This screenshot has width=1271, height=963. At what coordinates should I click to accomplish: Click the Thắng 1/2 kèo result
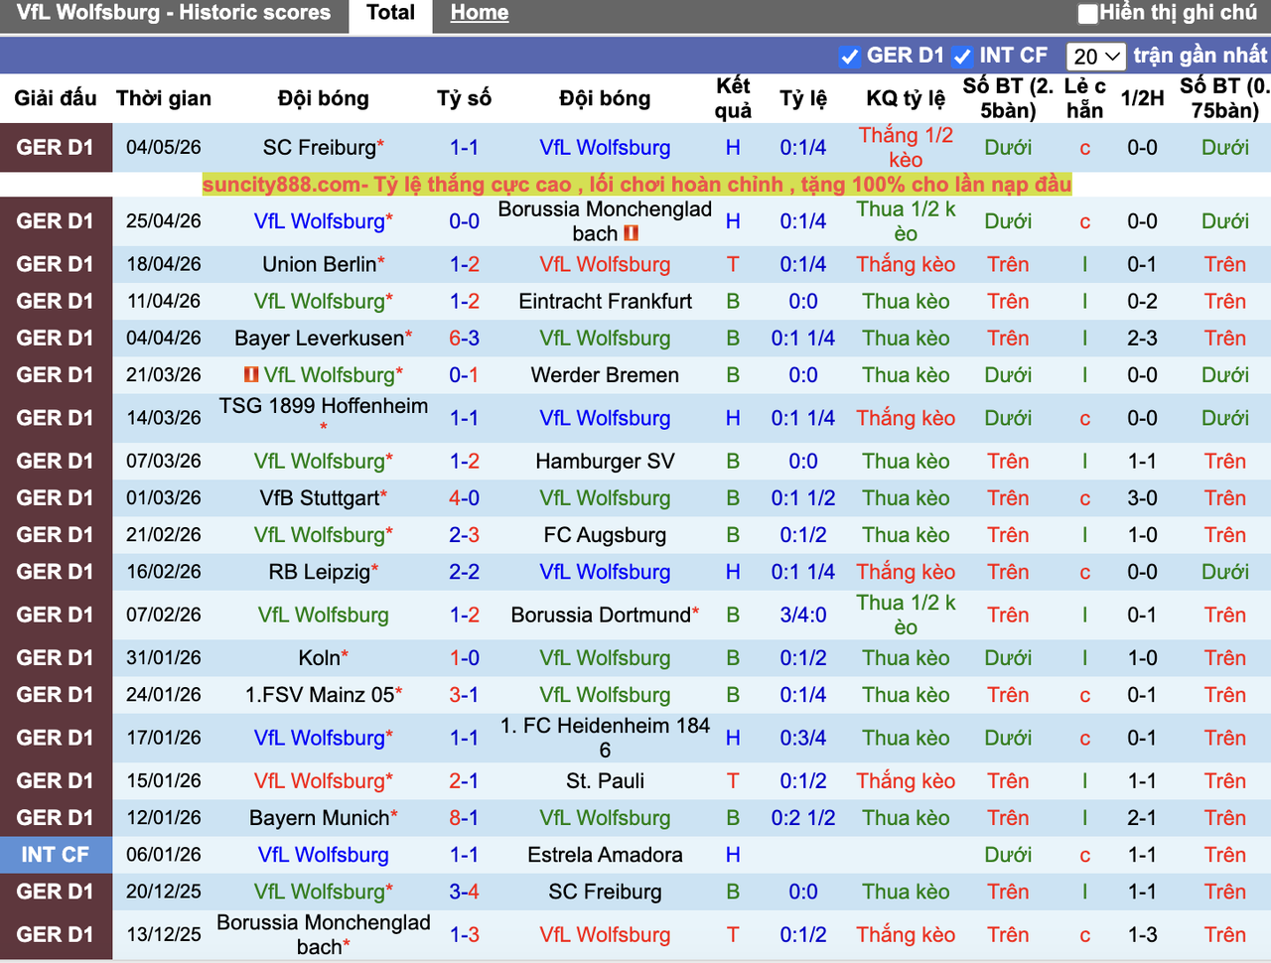click(906, 148)
